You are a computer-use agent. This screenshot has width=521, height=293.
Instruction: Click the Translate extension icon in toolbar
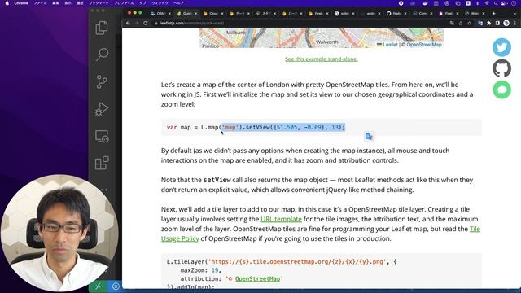coord(480,24)
